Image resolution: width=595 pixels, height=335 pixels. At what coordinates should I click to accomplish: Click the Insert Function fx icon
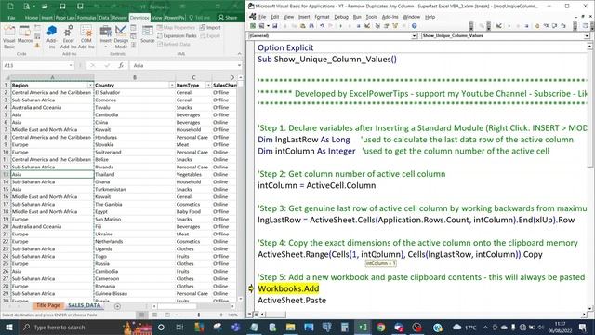121,65
